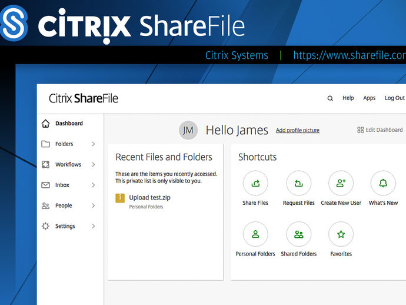
Task: Click the Add profile picture link
Action: [298, 130]
